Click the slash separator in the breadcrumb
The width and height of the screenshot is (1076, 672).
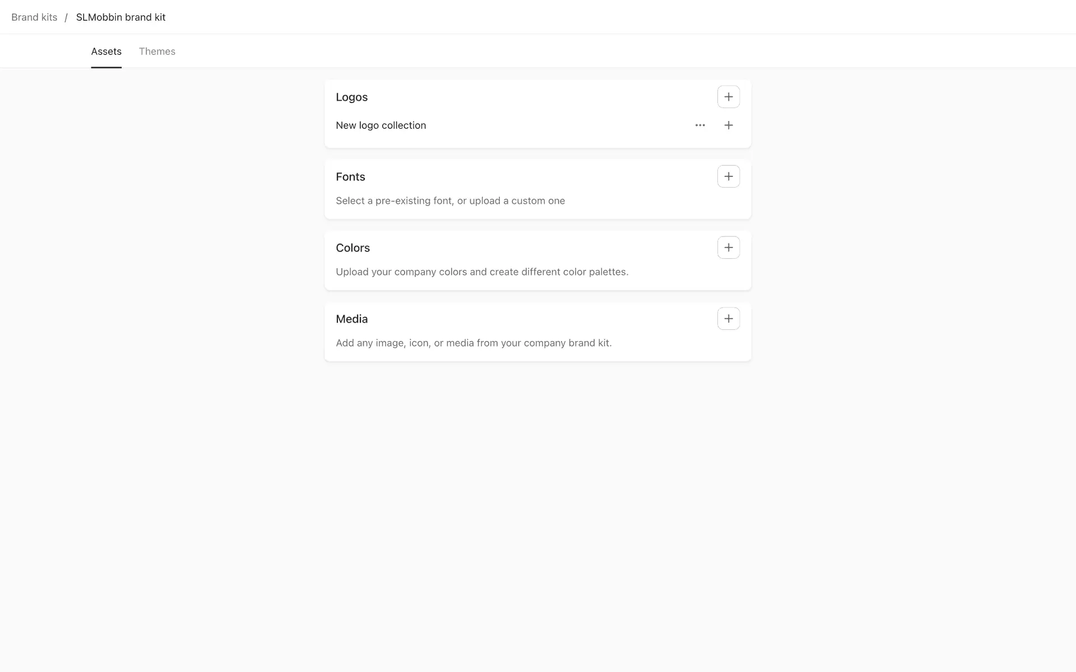click(66, 18)
